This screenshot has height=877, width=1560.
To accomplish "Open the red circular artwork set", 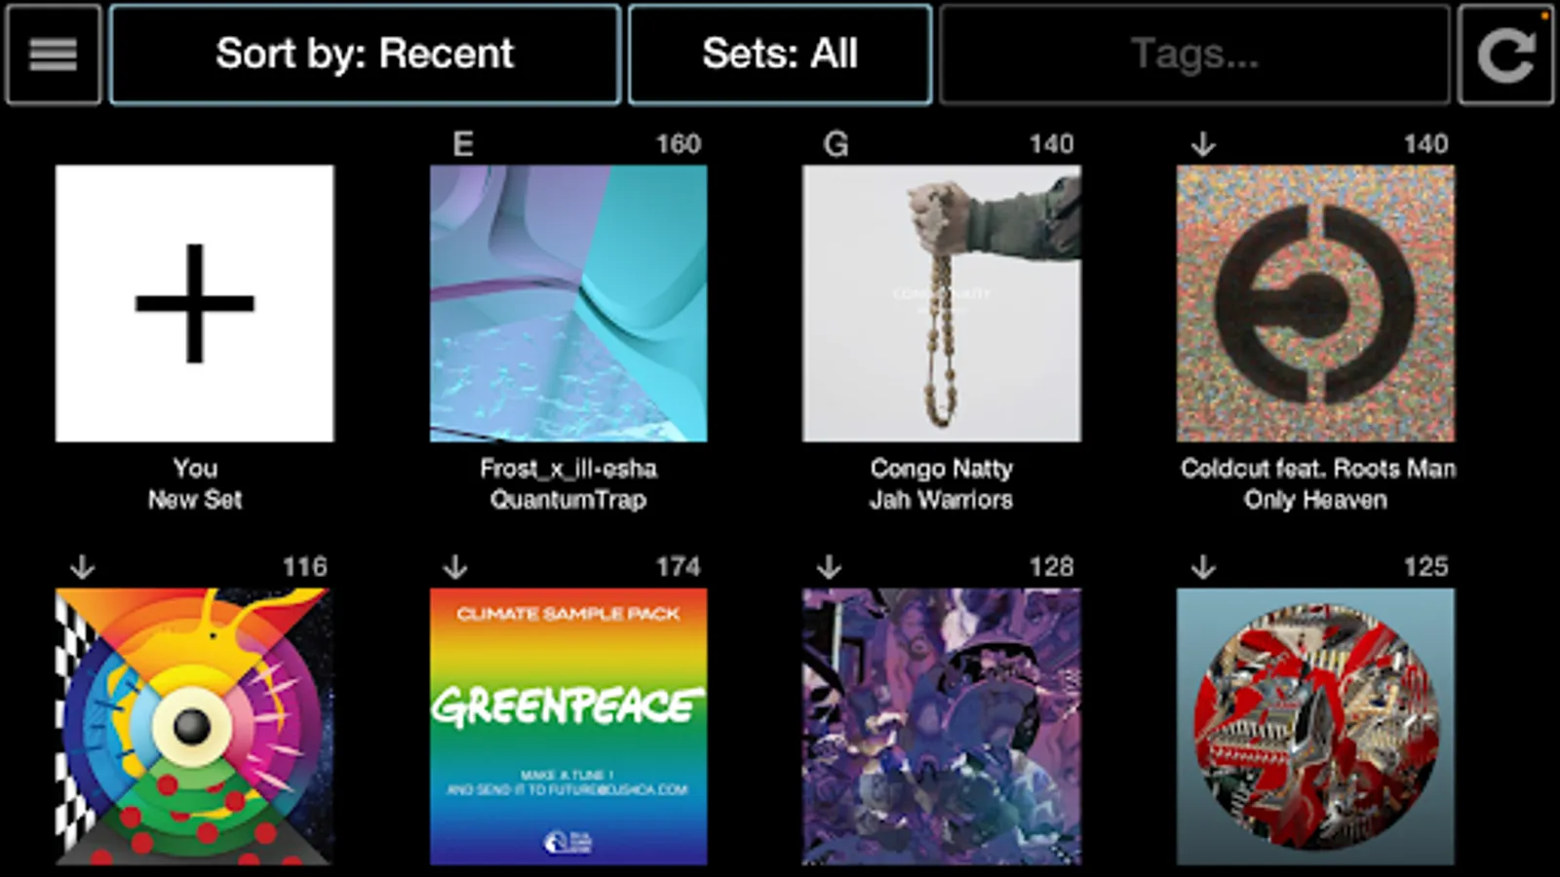I will pos(1315,726).
